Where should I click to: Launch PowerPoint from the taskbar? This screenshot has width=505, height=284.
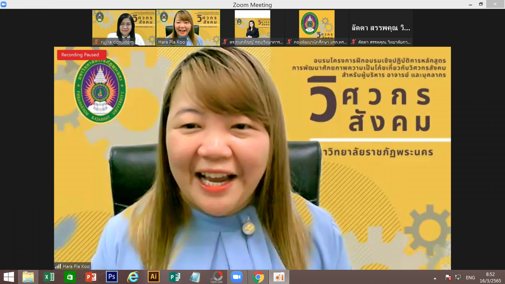point(91,277)
